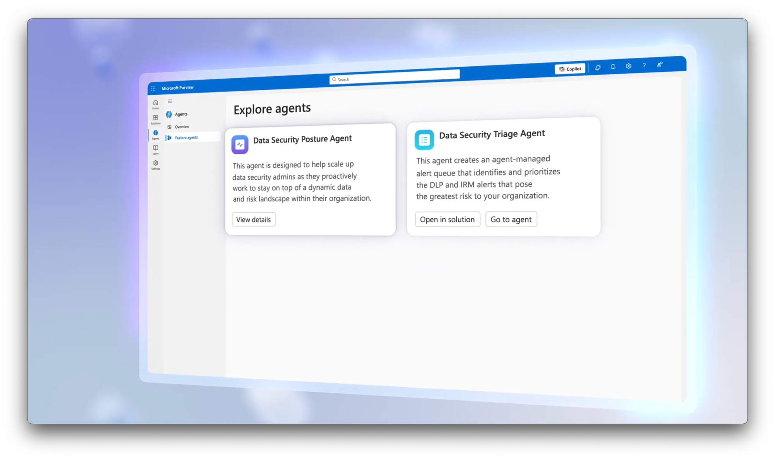Click View details on Posture Agent
This screenshot has width=775, height=460.
click(x=254, y=220)
